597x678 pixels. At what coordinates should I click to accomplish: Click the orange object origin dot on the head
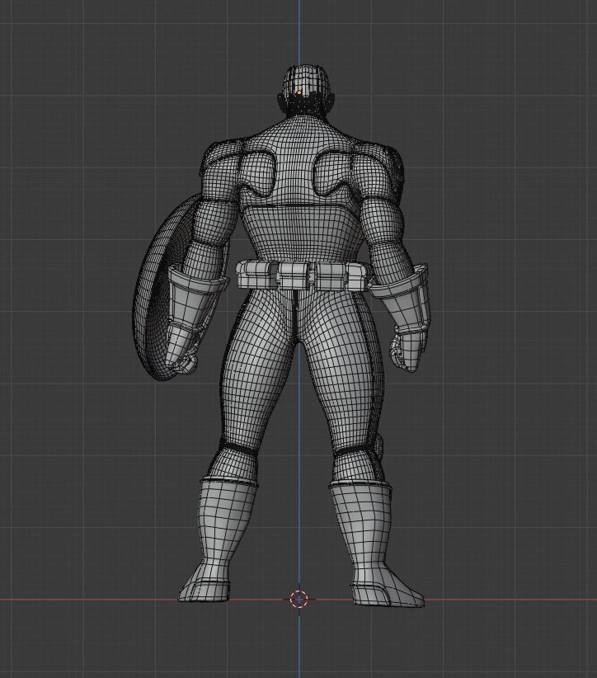tap(298, 92)
